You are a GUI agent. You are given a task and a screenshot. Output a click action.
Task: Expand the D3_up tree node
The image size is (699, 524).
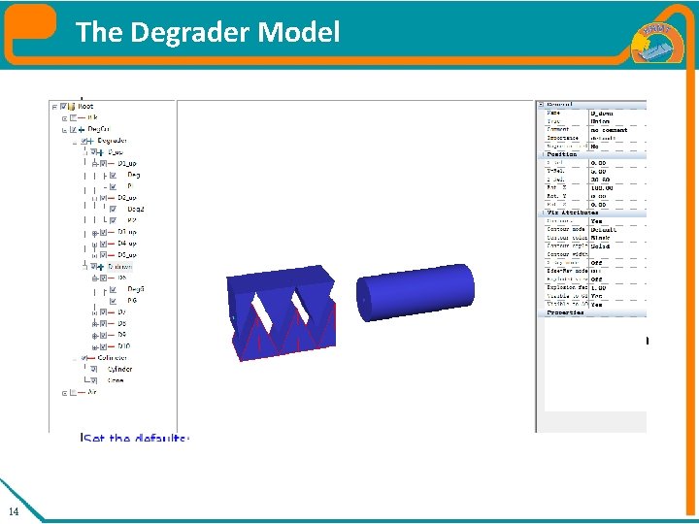tap(94, 233)
